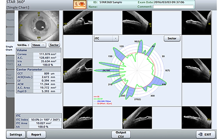
Task: Click the EXIT button
Action: [x=206, y=135]
